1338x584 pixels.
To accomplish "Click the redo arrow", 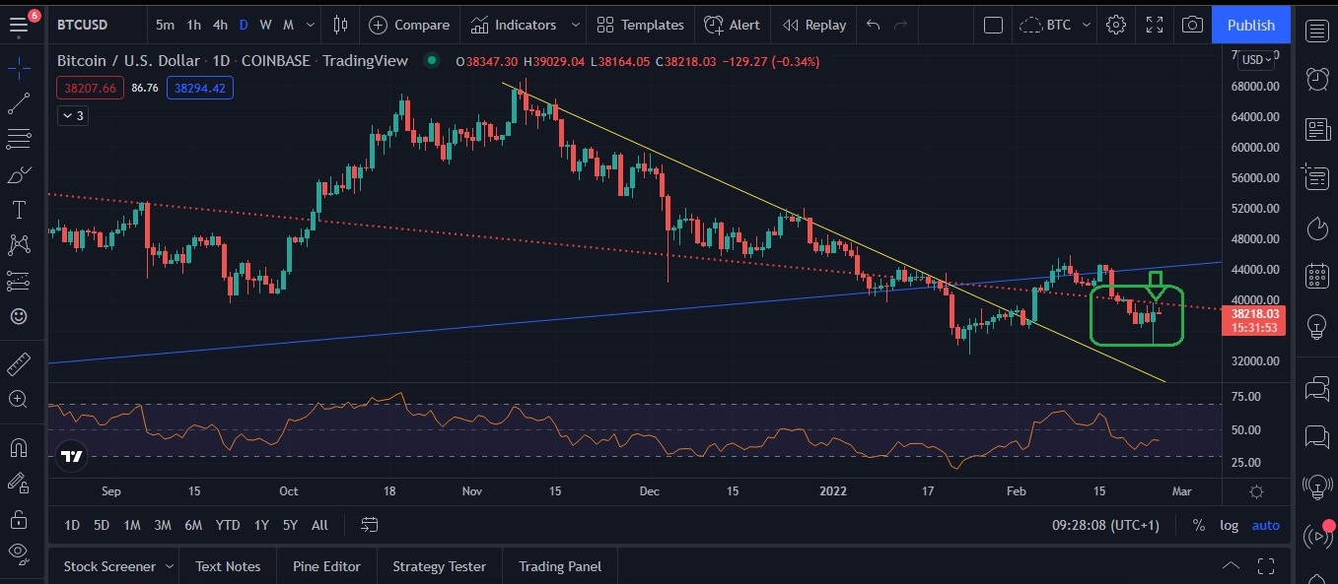I will (x=900, y=25).
